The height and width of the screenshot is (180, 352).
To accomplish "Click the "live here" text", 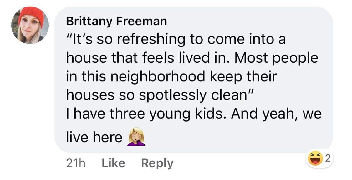I will click(x=94, y=138).
